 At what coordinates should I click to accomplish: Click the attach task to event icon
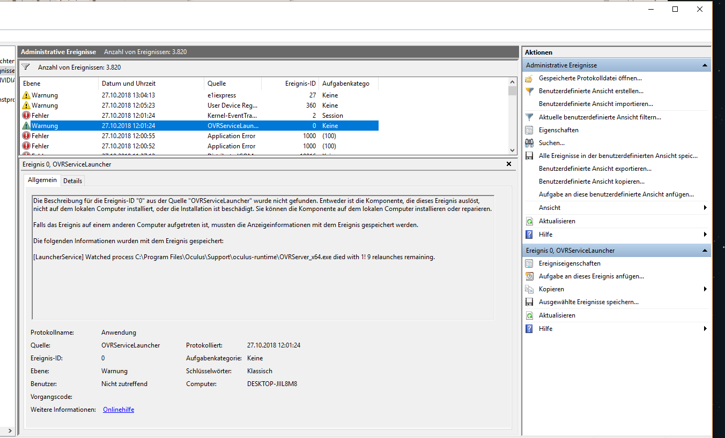click(x=529, y=276)
